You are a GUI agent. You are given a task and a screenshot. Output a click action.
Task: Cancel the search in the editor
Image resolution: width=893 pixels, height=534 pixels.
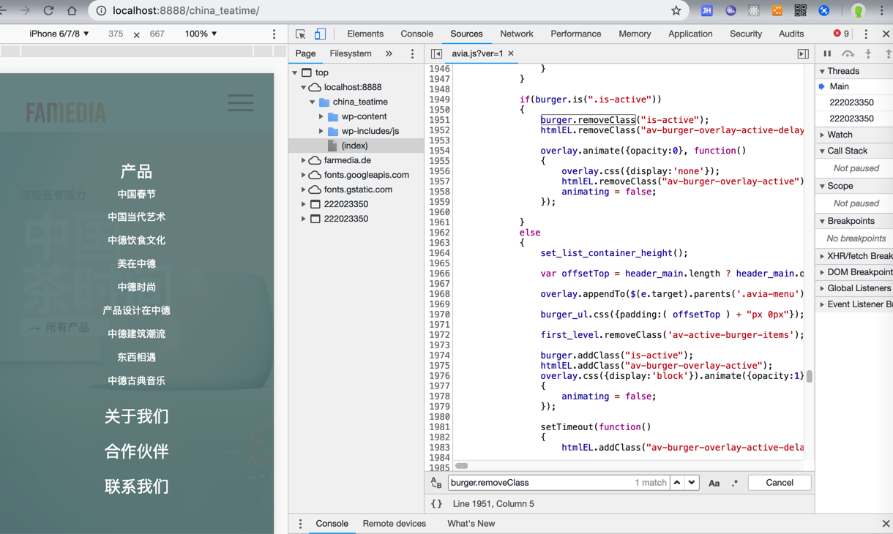[x=779, y=483]
